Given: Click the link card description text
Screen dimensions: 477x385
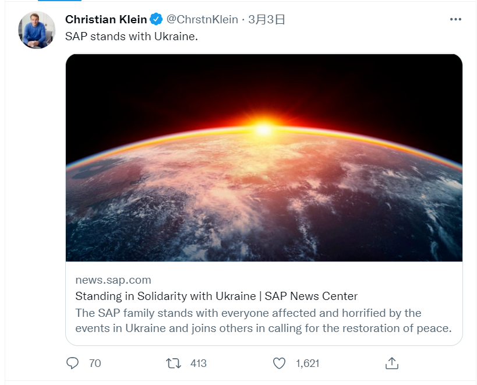Looking at the screenshot, I should click(263, 320).
